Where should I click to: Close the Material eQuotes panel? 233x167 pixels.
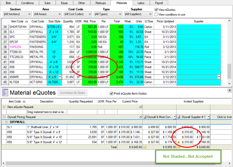pos(230,90)
